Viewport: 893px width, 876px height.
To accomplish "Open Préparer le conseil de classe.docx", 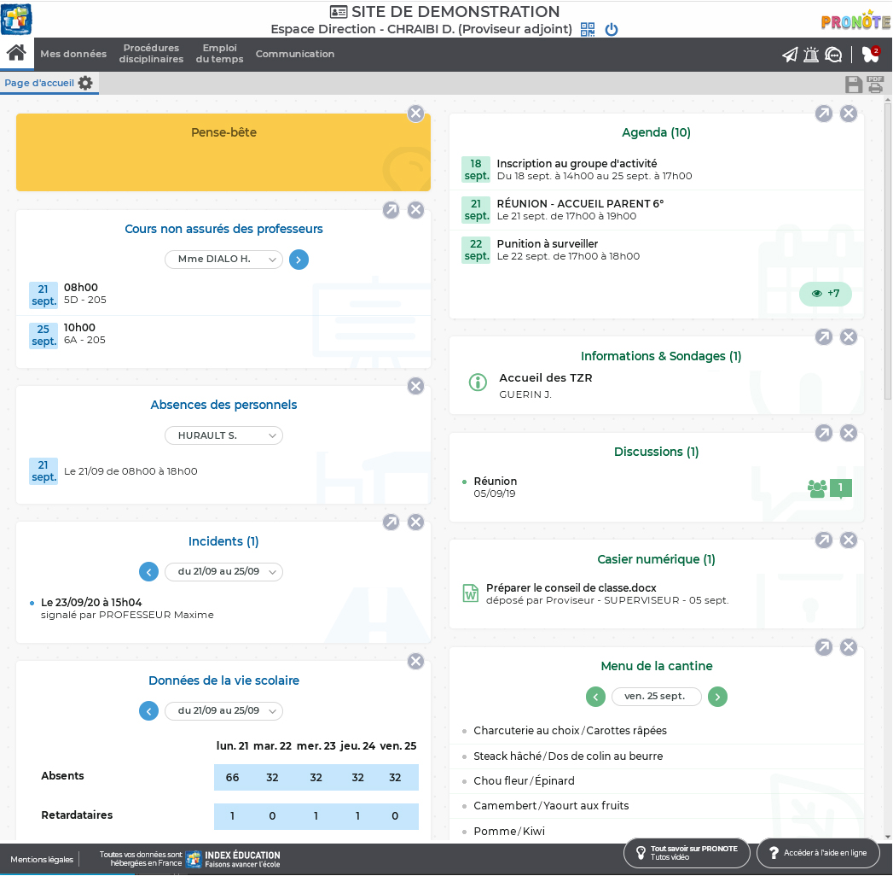I will 571,587.
